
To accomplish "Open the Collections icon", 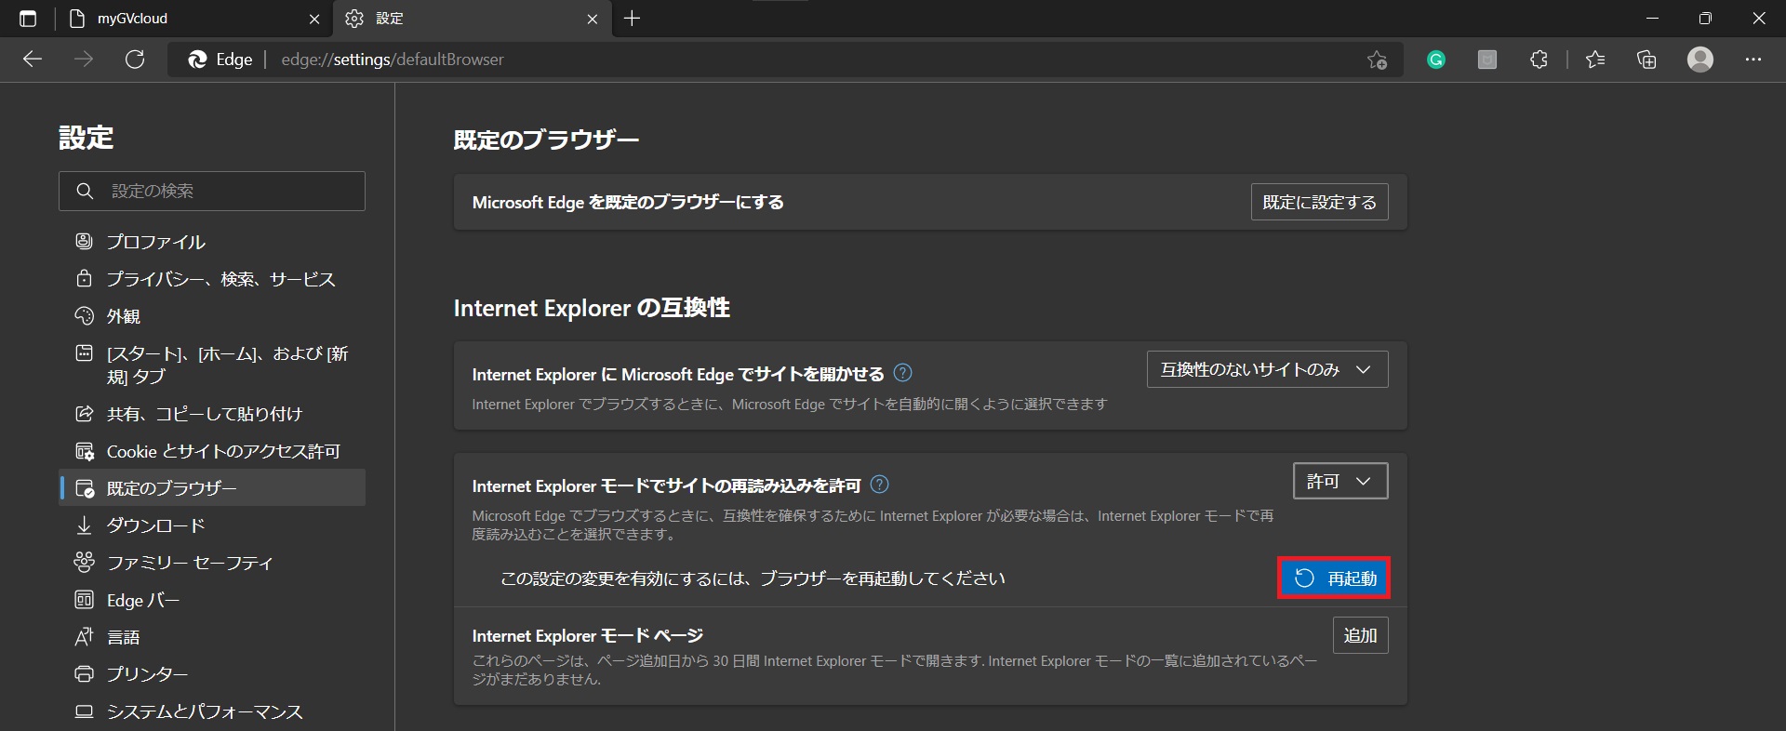I will (1646, 60).
